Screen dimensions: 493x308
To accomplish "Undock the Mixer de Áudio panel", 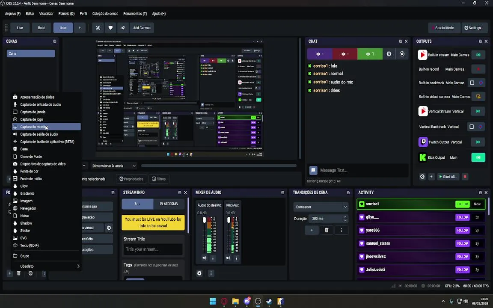I will [282, 192].
